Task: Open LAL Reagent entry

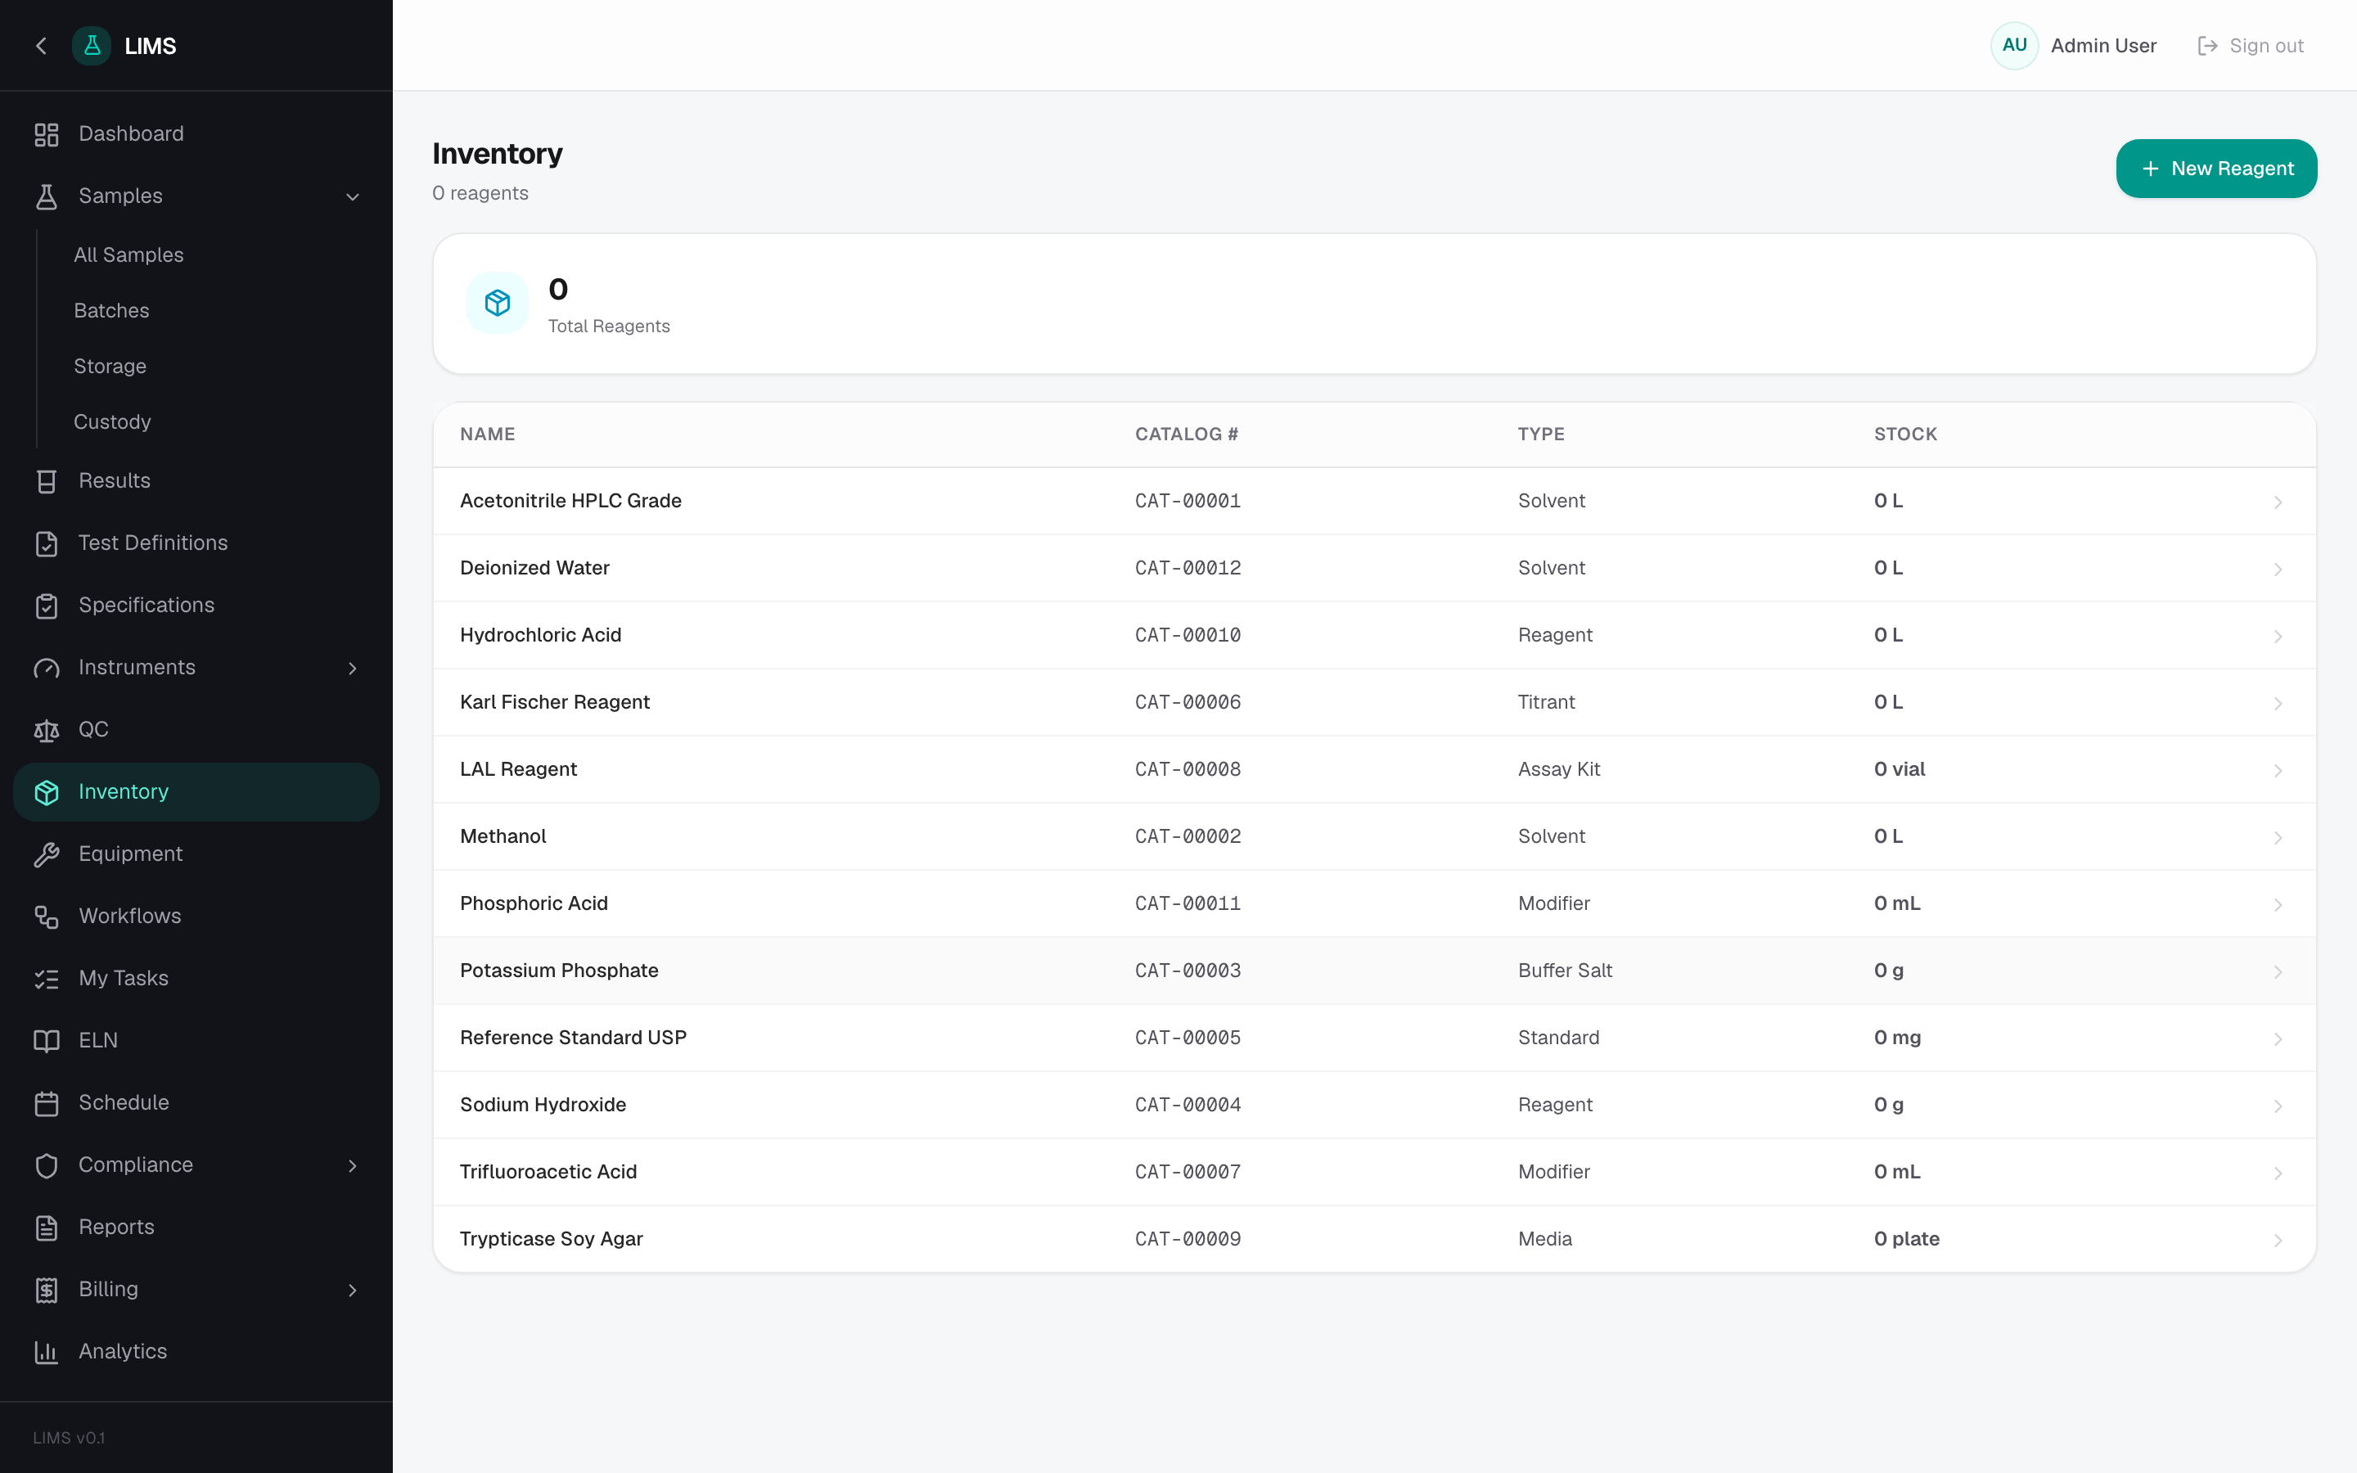Action: pyautogui.click(x=1374, y=769)
